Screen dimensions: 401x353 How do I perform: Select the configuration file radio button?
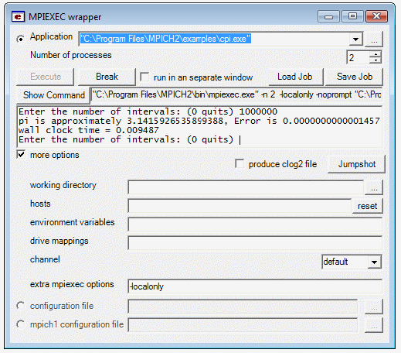click(x=20, y=306)
